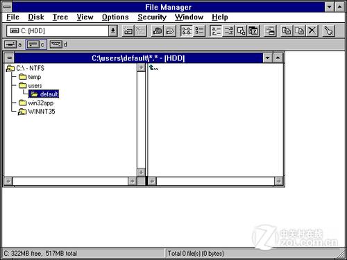Toggle the Name-only file view button

pyautogui.click(x=187, y=31)
